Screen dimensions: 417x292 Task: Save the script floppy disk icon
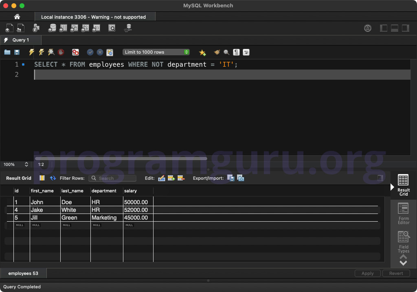tap(17, 52)
